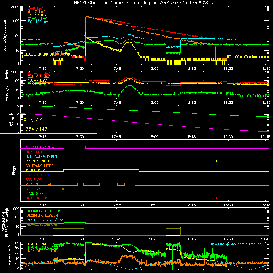Screen dimensions: 273x273
Task: Select the DECIMATION_ENERGY legend label
Action: pos(44,211)
